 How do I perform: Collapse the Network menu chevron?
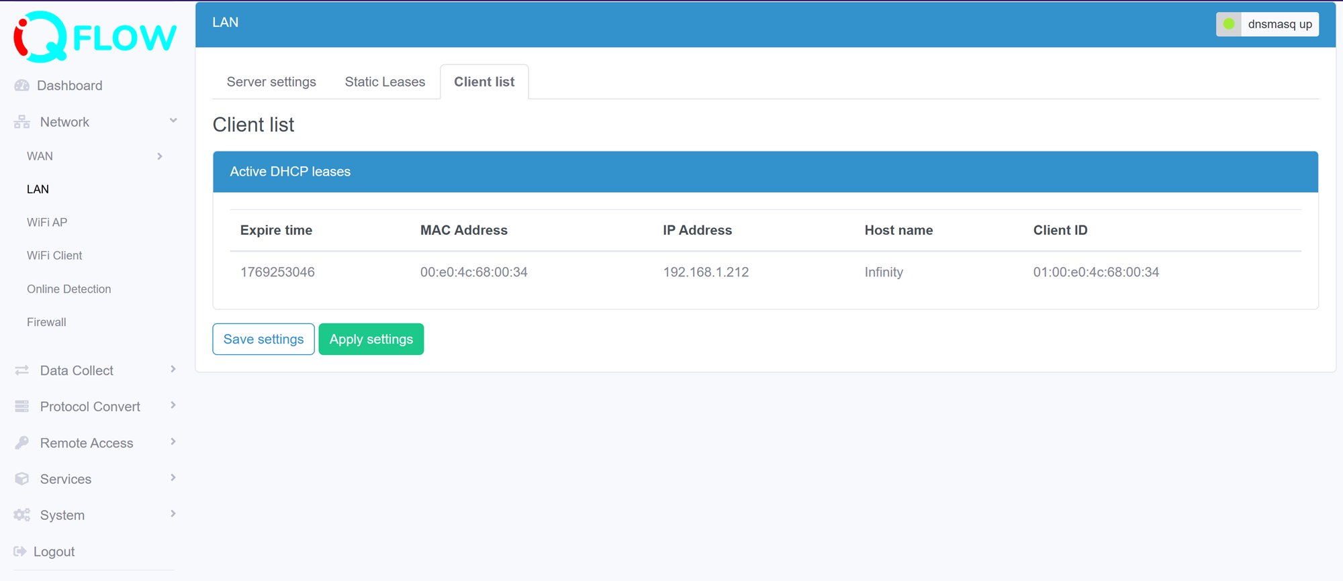tap(173, 121)
